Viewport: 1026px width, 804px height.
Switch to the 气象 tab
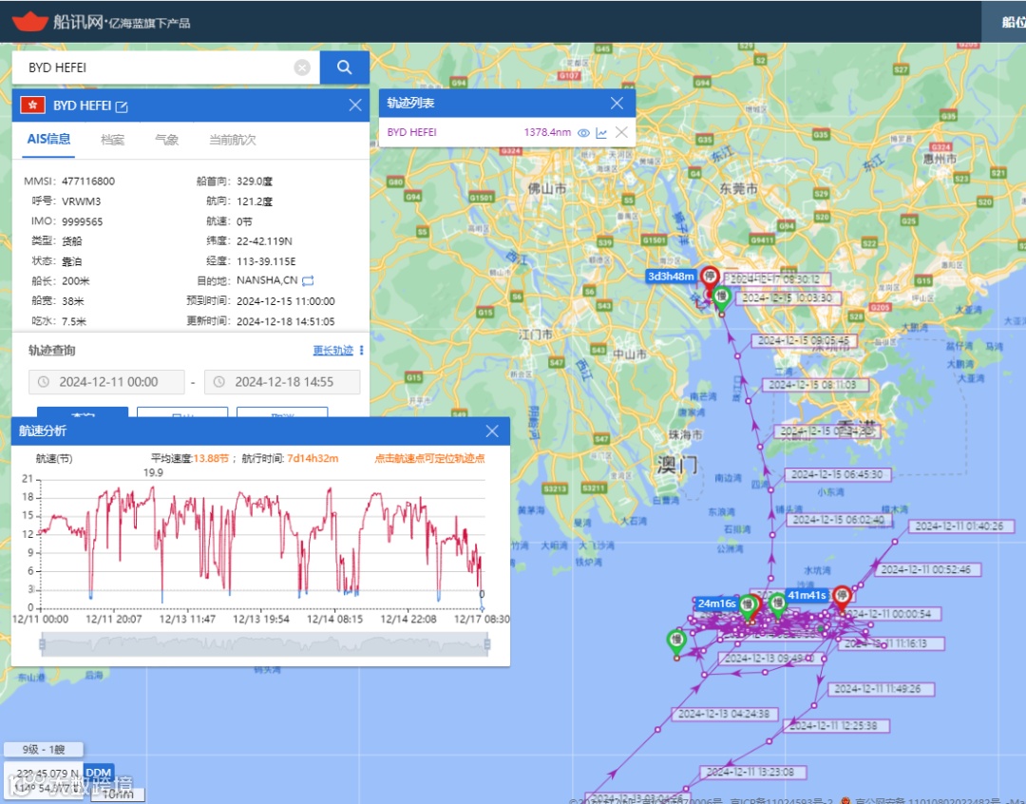(167, 140)
